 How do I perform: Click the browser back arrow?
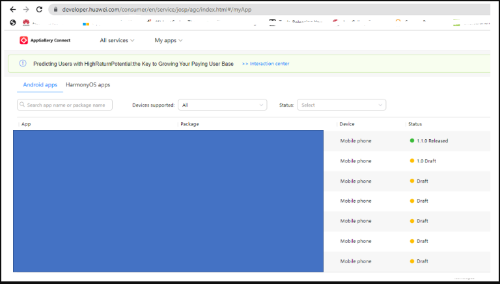[x=13, y=10]
